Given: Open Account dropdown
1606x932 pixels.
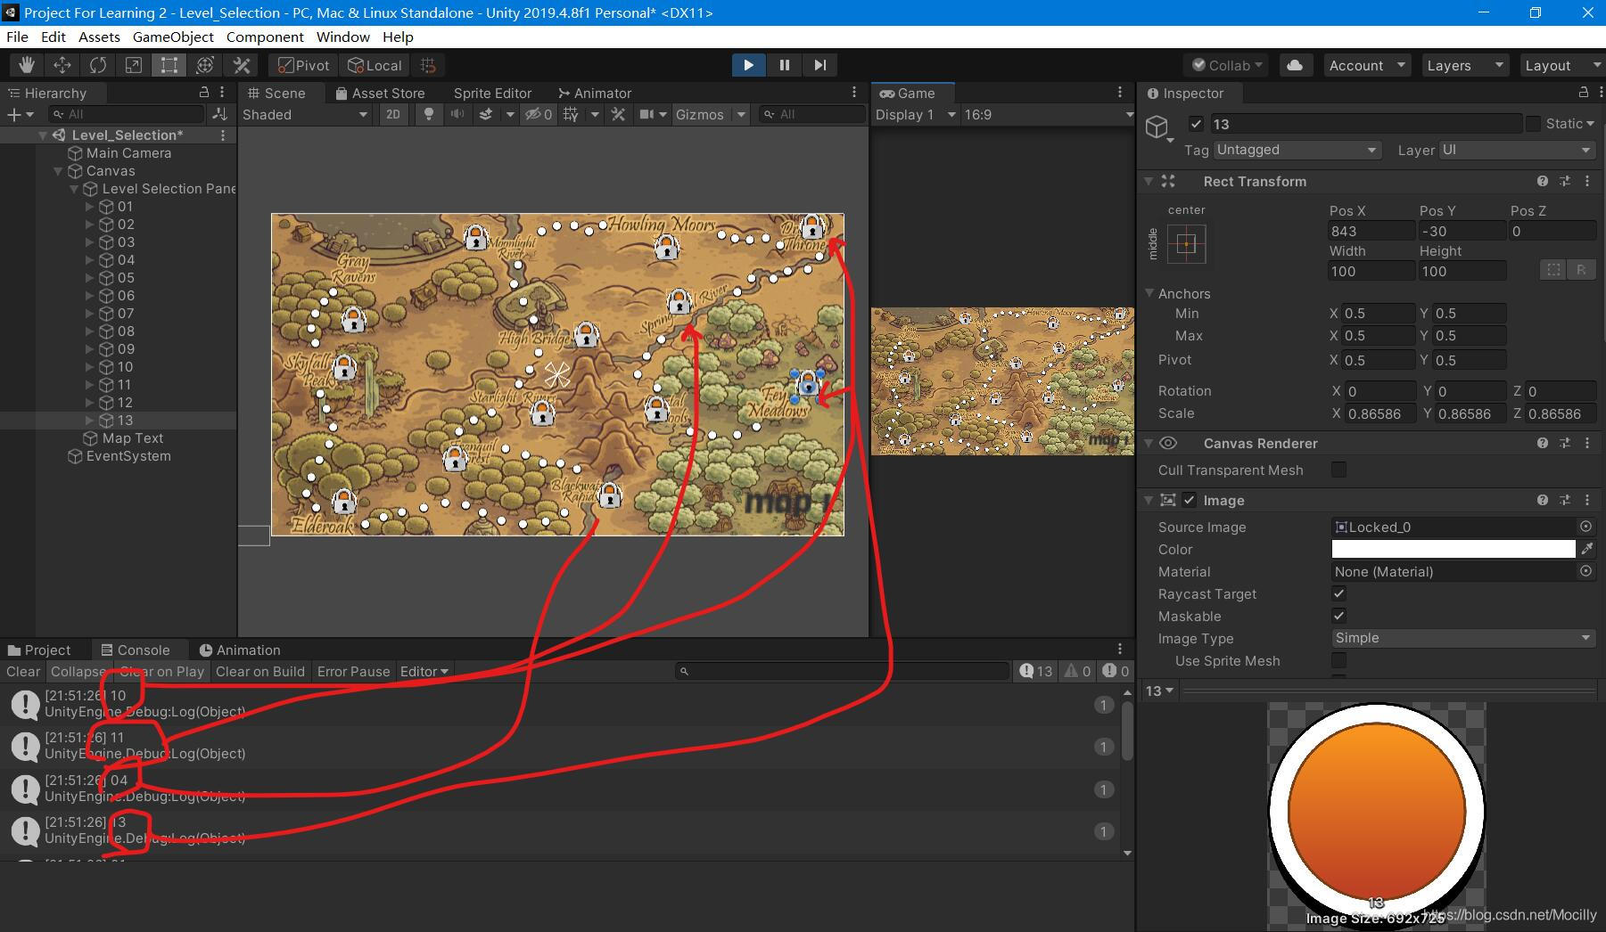Looking at the screenshot, I should tap(1366, 65).
